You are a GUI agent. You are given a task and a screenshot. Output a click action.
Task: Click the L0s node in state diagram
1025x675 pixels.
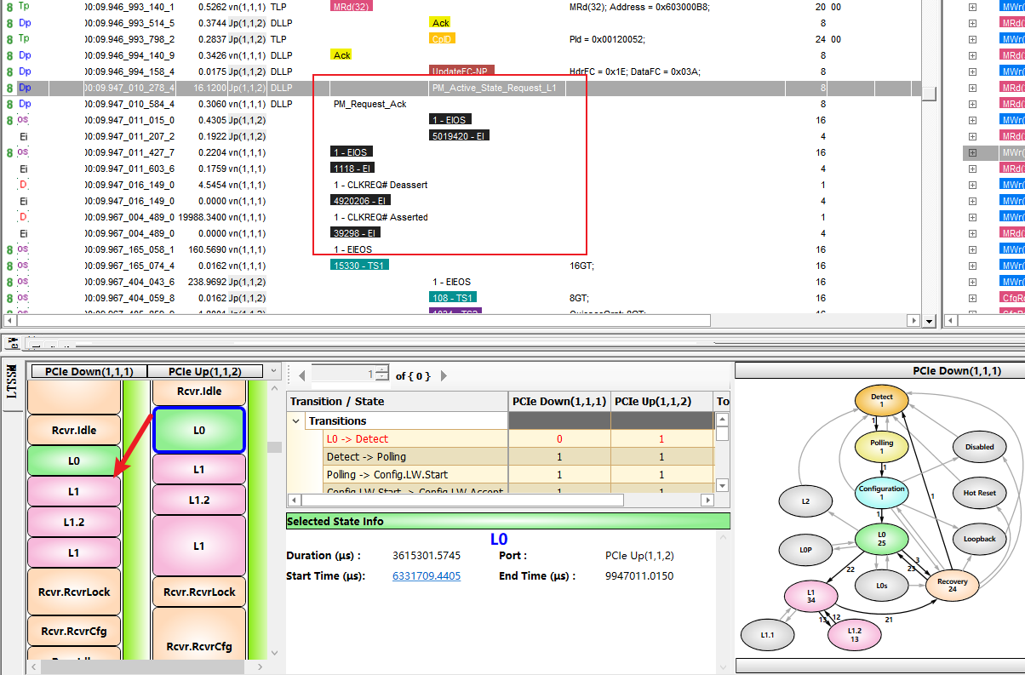pyautogui.click(x=882, y=585)
